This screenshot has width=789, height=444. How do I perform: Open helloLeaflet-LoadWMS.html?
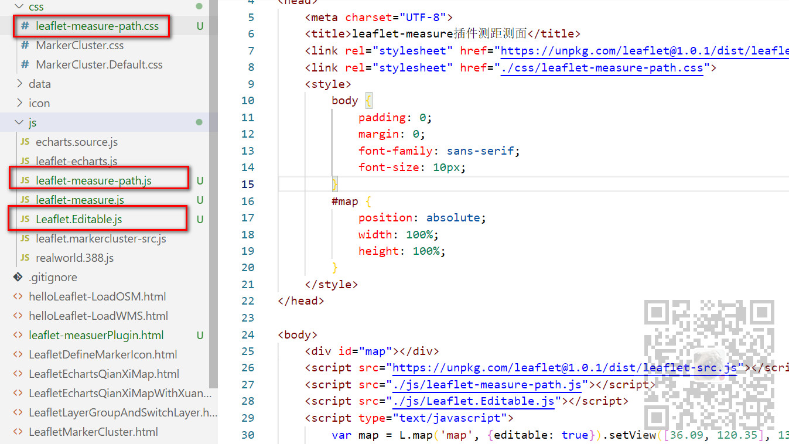pos(98,316)
